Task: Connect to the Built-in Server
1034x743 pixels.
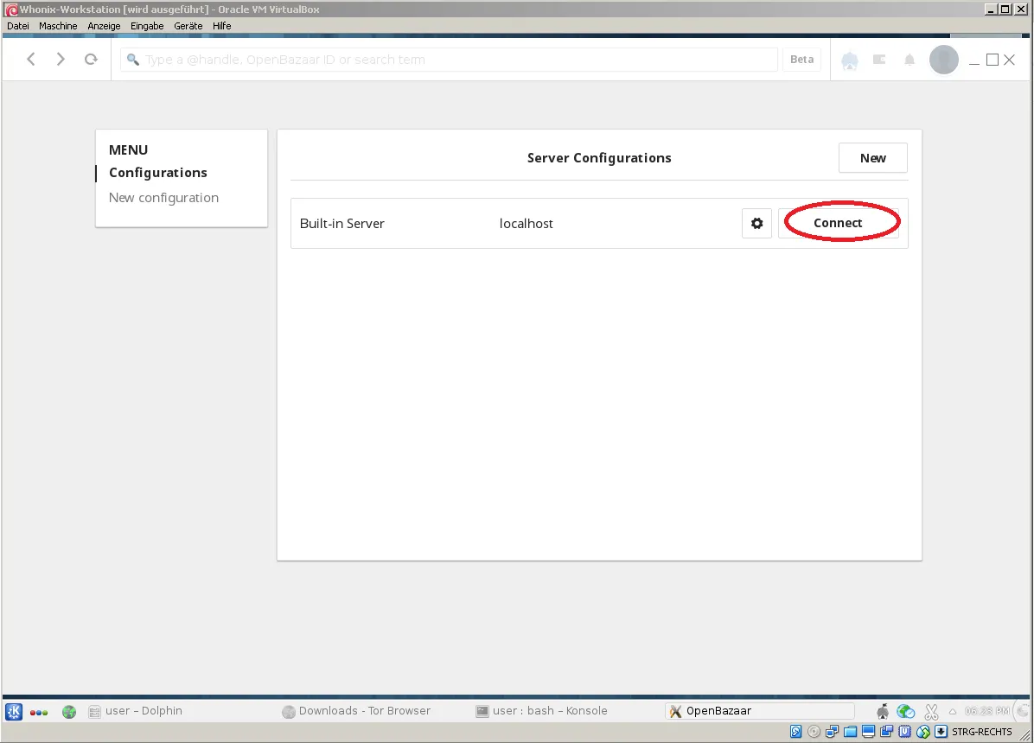Action: [838, 223]
